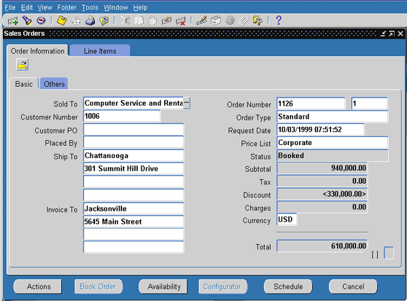Viewport: 407px width, 301px height.
Task: Open the Tools menu
Action: [x=90, y=7]
